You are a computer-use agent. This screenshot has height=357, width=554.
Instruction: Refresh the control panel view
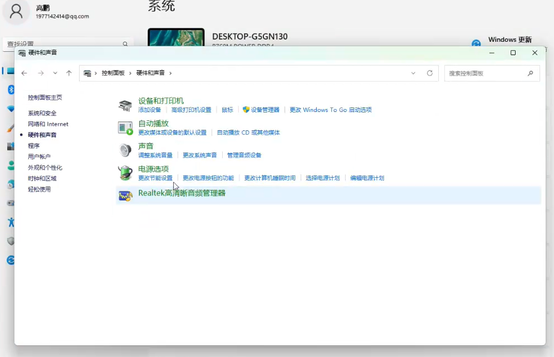pos(430,73)
